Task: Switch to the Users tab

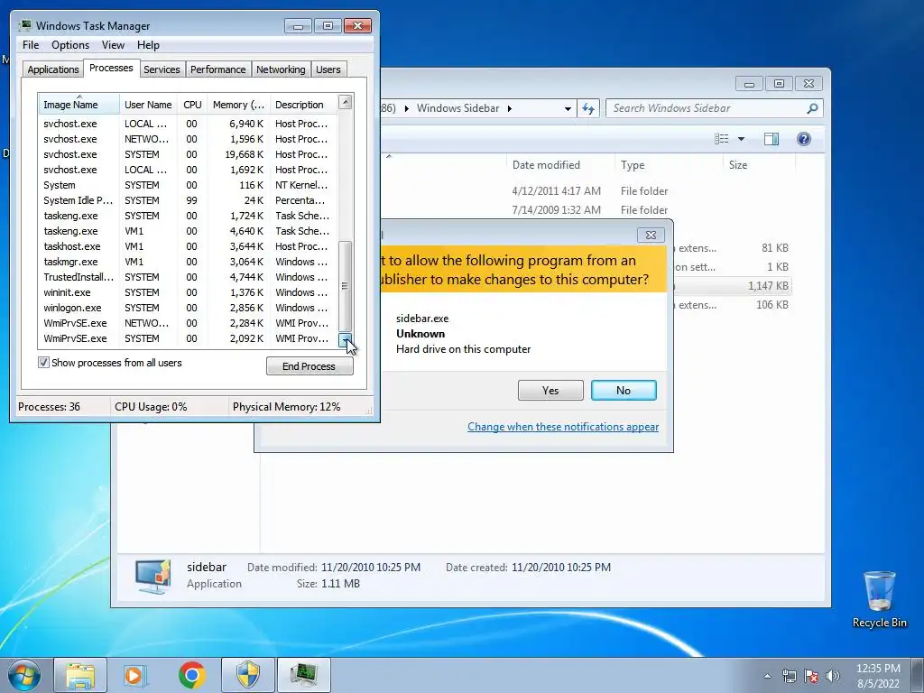Action: click(328, 69)
